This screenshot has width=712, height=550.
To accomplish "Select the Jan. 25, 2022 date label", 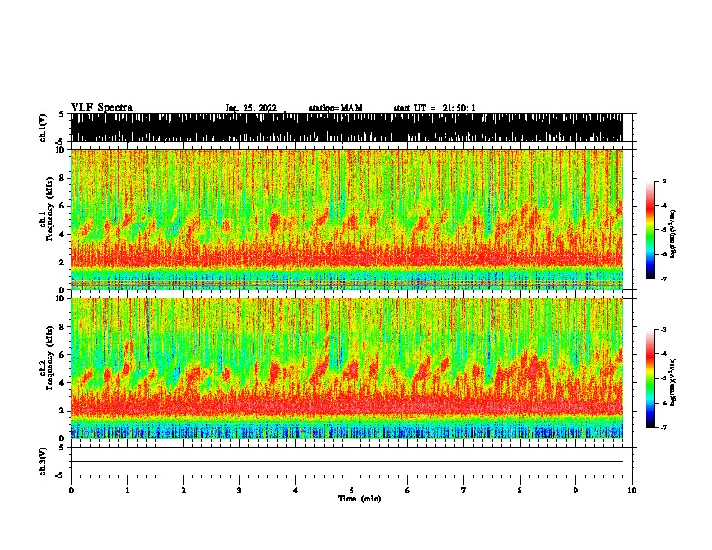I will click(x=251, y=108).
